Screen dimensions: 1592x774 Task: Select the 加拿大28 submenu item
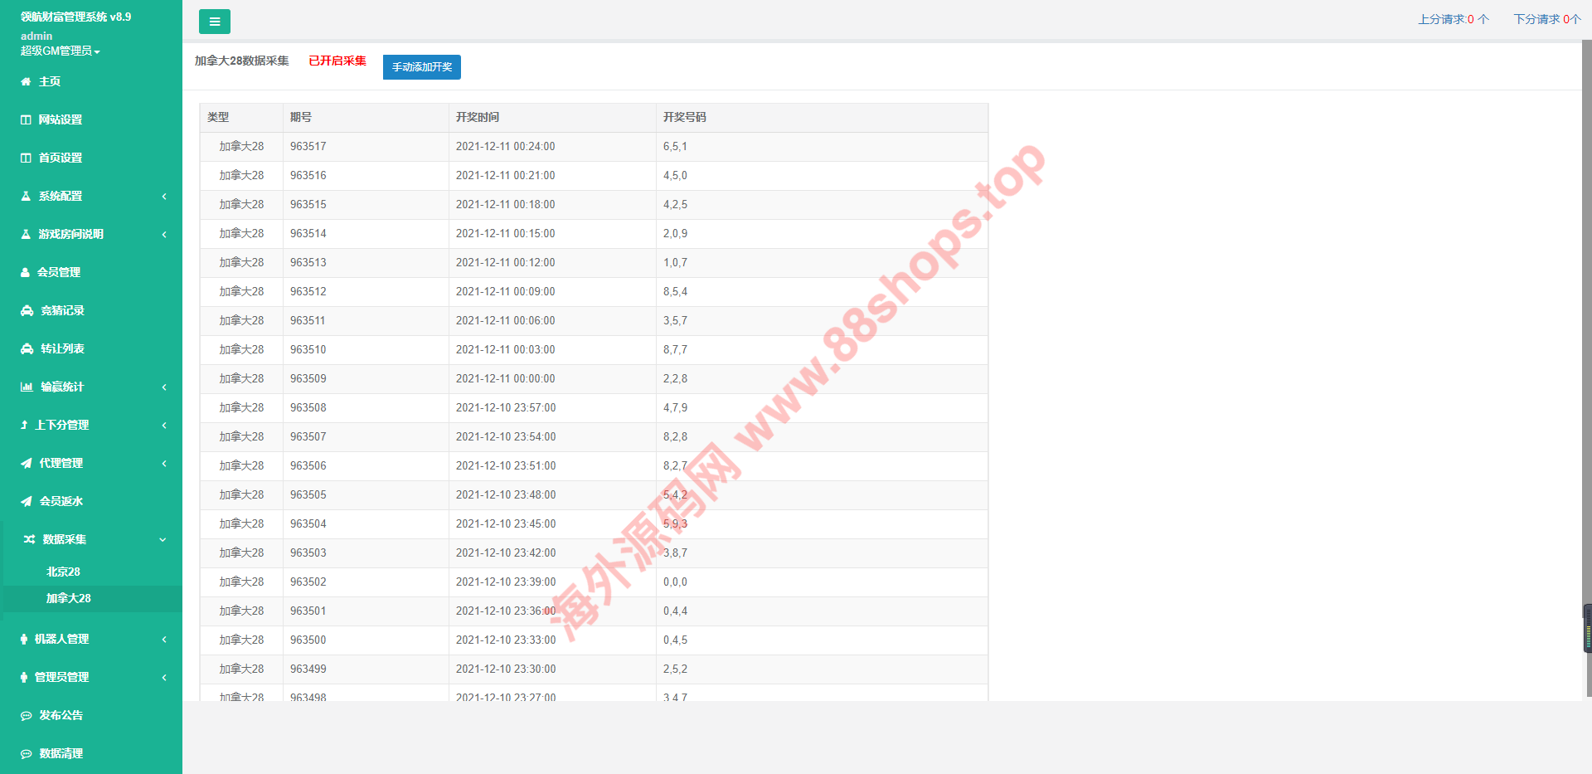click(68, 598)
